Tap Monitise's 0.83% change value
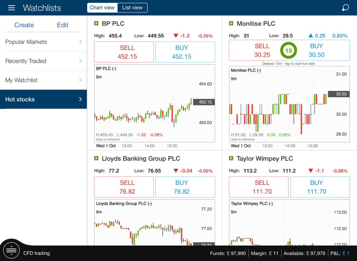 (340, 36)
